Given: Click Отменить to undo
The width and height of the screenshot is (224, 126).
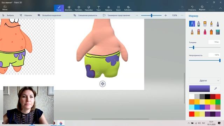Looking at the screenshot, I should tap(192, 8).
